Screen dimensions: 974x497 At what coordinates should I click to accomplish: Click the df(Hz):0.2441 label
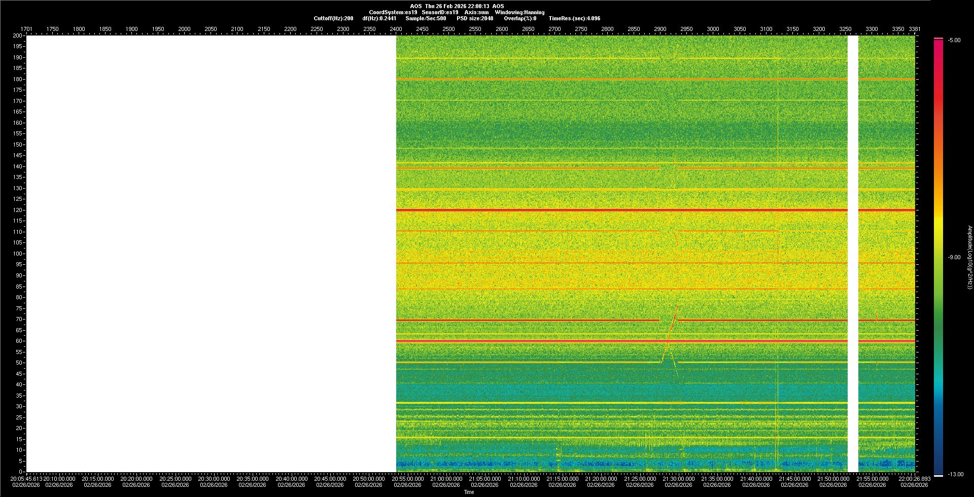click(379, 18)
